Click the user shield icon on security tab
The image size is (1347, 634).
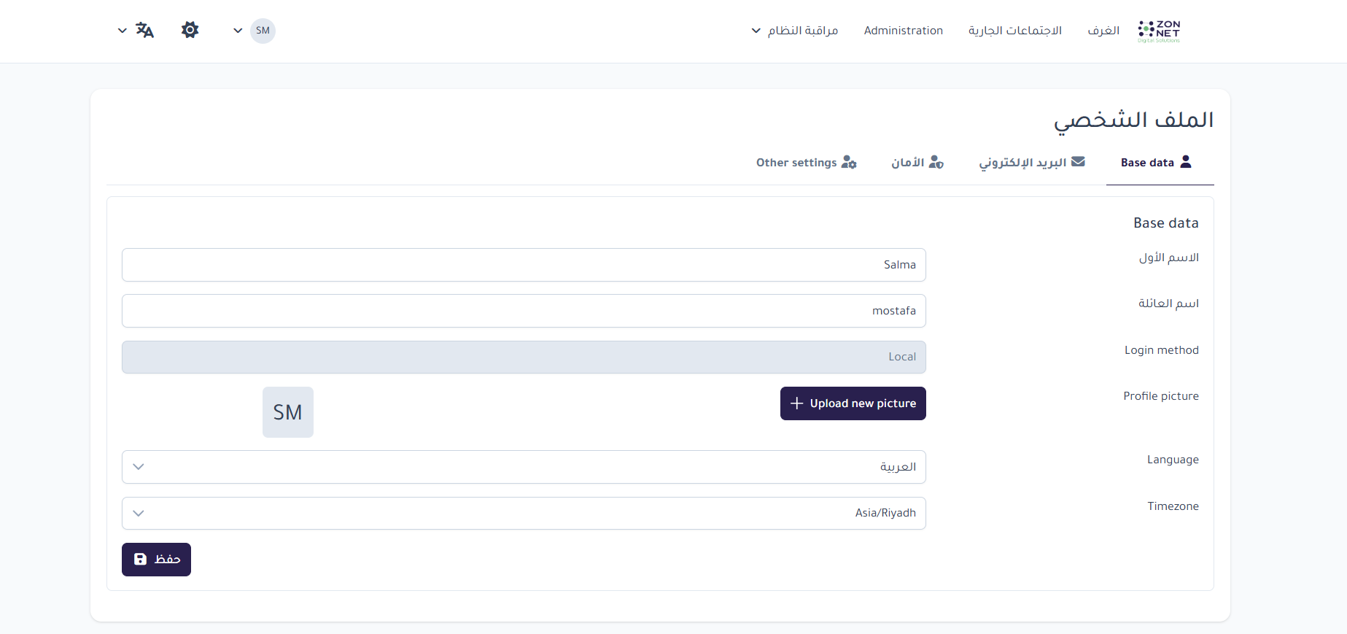(936, 162)
